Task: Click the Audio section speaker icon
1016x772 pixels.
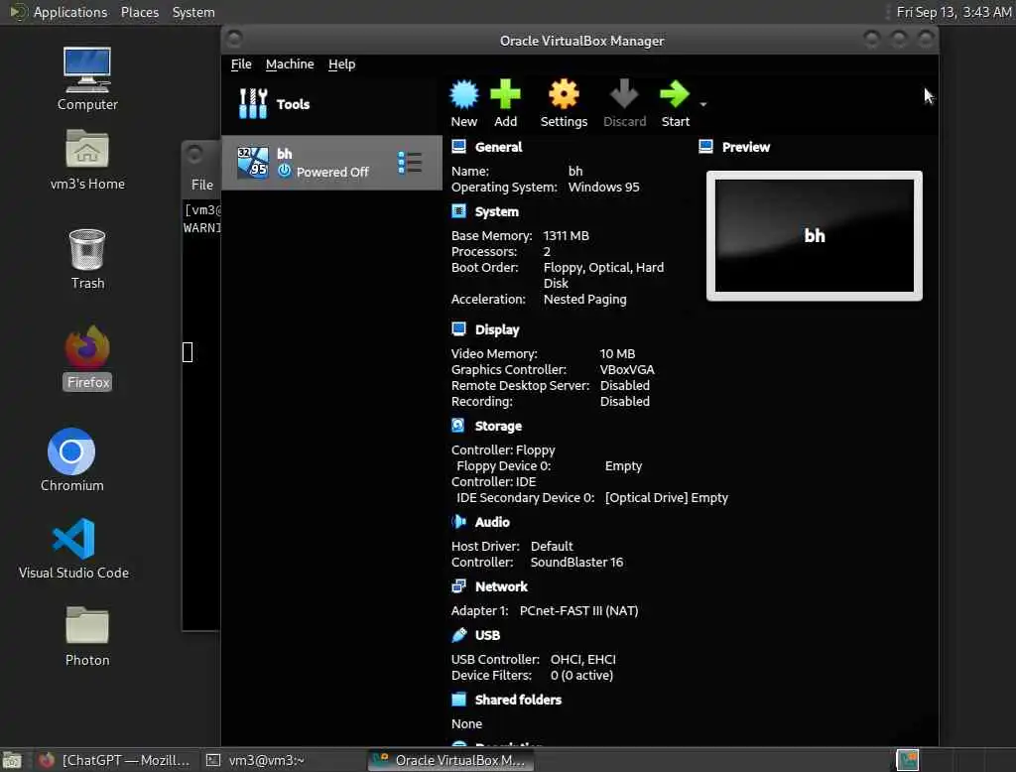Action: click(458, 521)
